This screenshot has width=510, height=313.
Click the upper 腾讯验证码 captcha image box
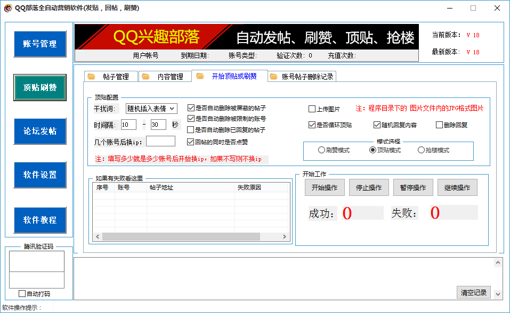click(37, 261)
